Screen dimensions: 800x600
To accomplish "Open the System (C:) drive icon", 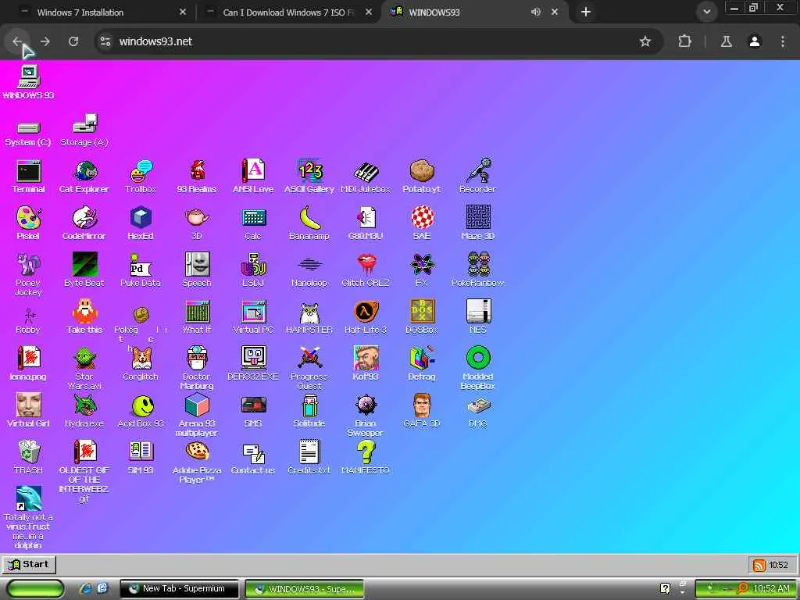I will coord(29,134).
